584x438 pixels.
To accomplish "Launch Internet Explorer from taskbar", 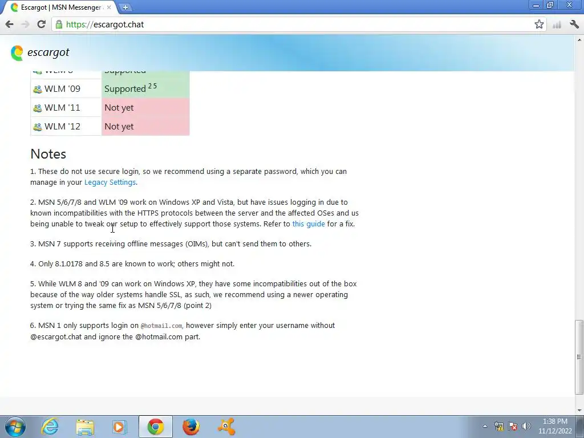I will tap(50, 427).
